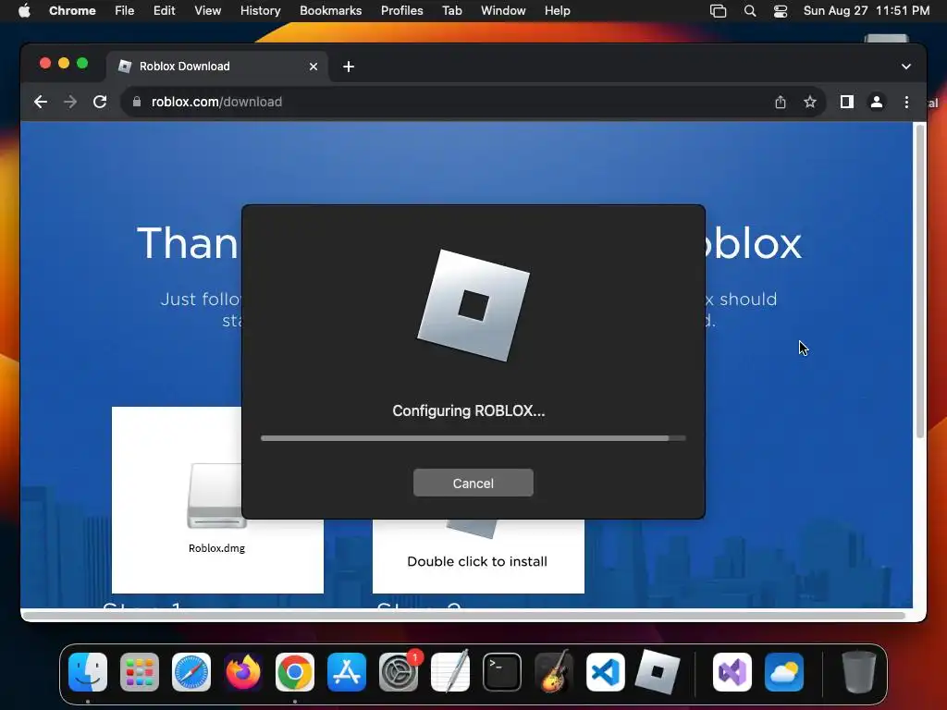Open Chrome side panel
The image size is (947, 710).
(847, 102)
